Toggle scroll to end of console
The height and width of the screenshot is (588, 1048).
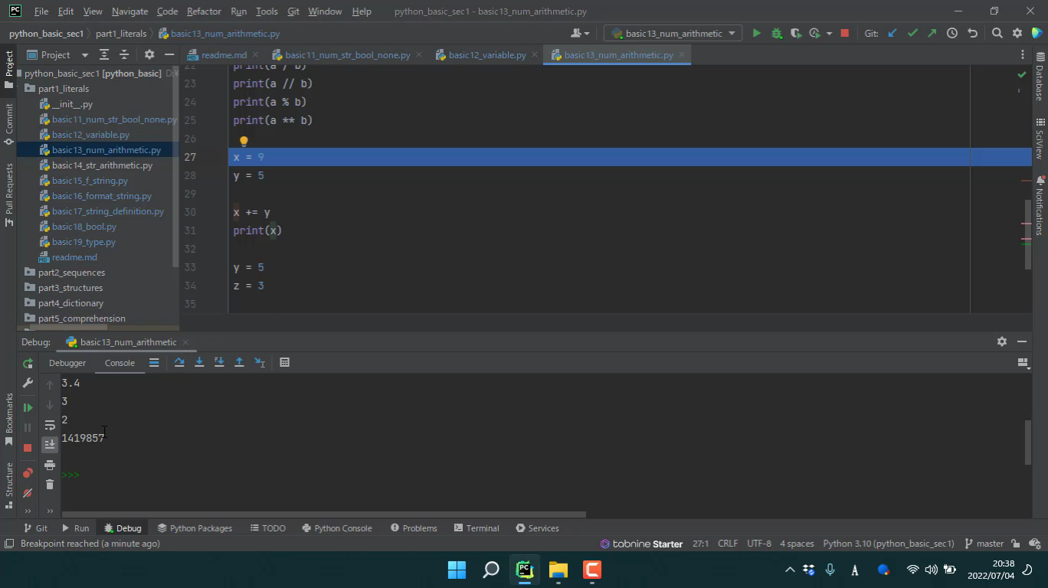click(x=50, y=444)
